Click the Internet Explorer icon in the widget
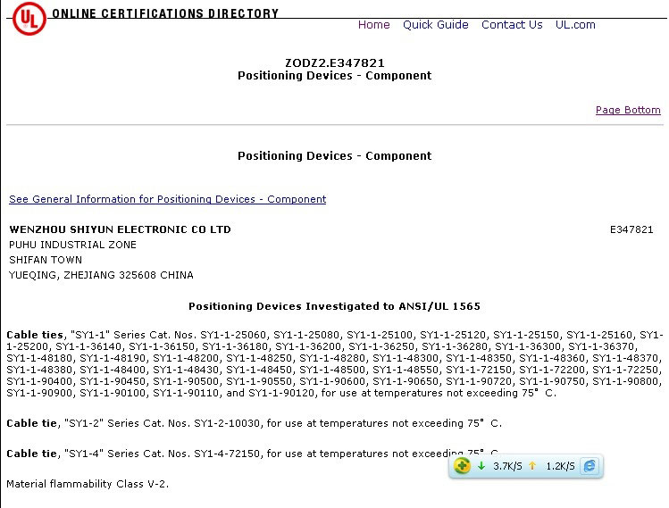Viewport: 669px width, 508px height. click(x=590, y=466)
